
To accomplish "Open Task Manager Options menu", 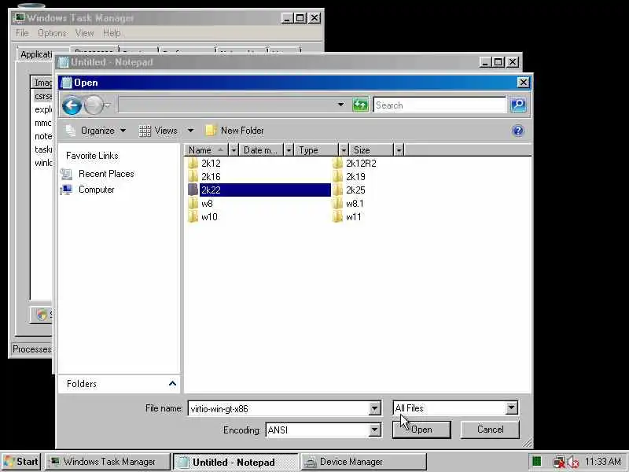I will [x=53, y=33].
